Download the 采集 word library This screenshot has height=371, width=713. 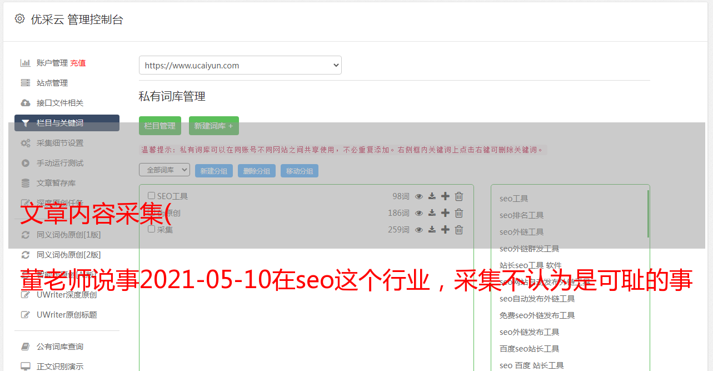432,230
